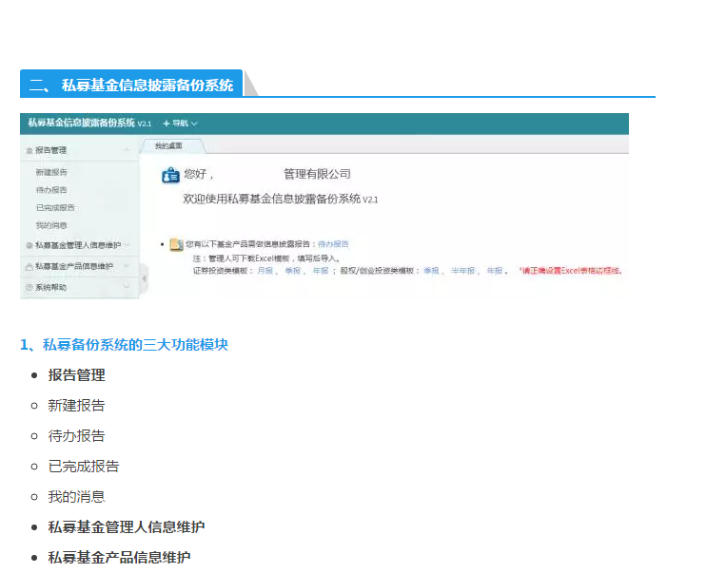706x573 pixels.
Task: Download the securities 月报 template link
Action: [265, 271]
